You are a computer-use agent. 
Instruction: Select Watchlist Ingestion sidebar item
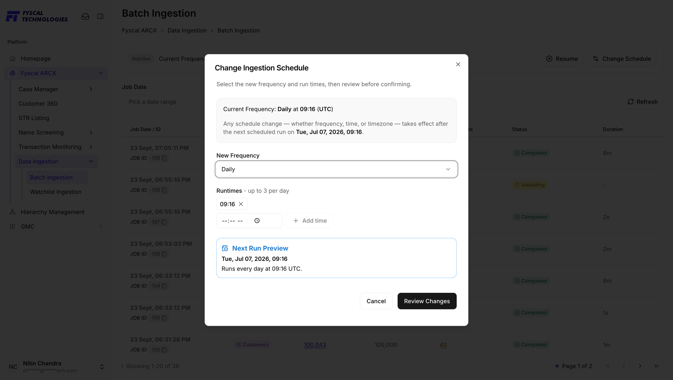coord(55,192)
